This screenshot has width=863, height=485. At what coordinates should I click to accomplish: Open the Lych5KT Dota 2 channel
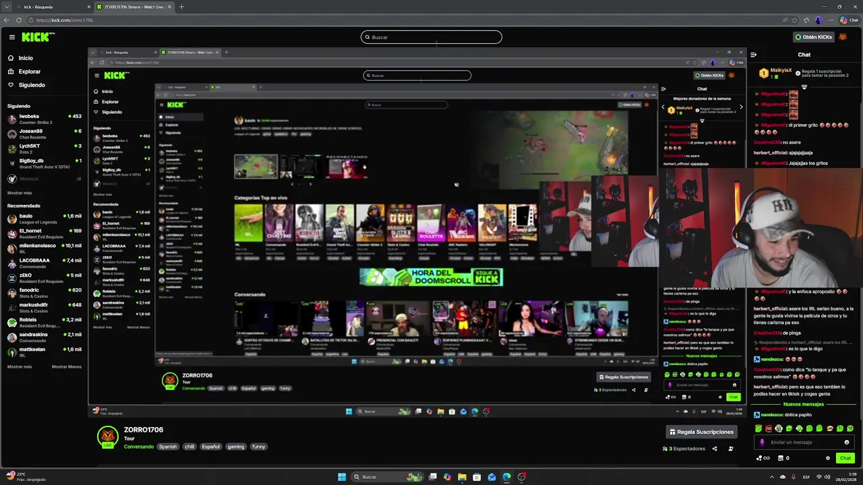tap(44, 148)
